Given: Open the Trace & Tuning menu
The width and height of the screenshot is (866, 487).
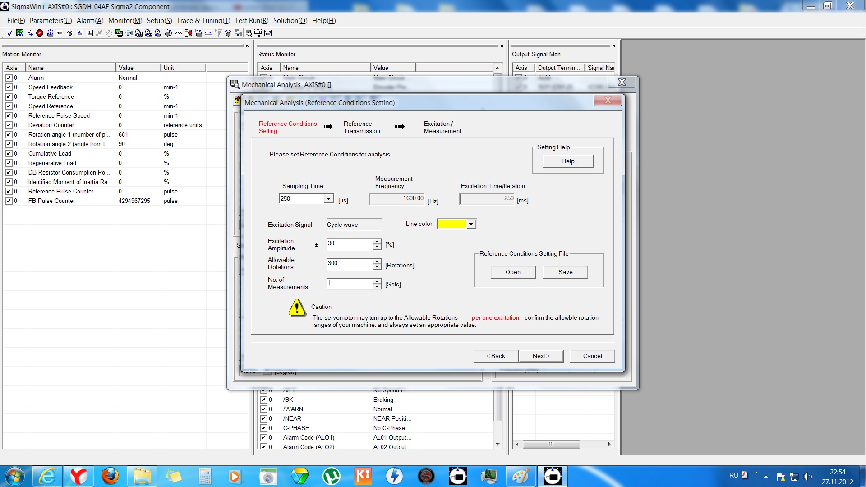Looking at the screenshot, I should coord(203,21).
